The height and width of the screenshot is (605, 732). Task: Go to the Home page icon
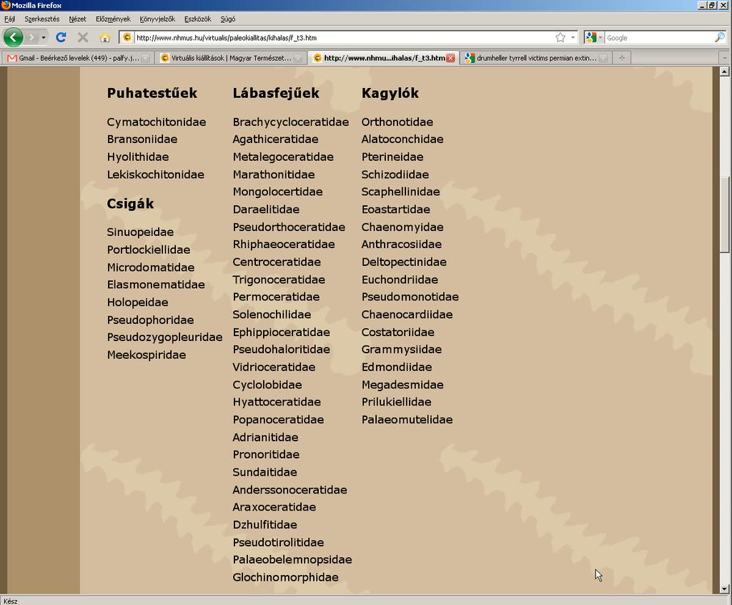(105, 37)
